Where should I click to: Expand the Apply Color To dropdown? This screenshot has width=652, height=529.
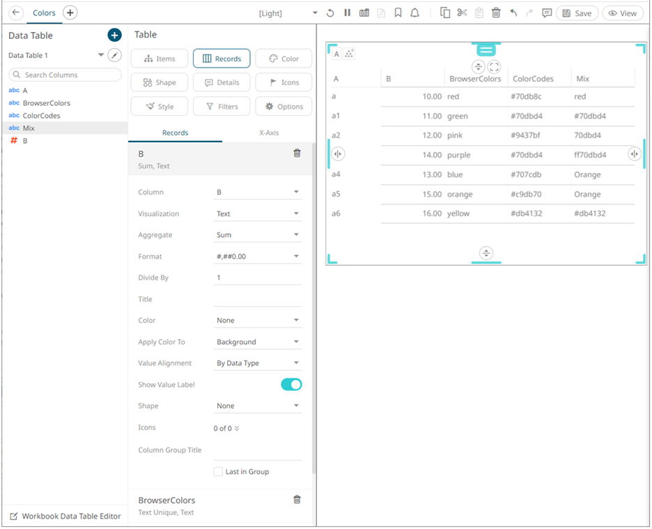tap(258, 342)
